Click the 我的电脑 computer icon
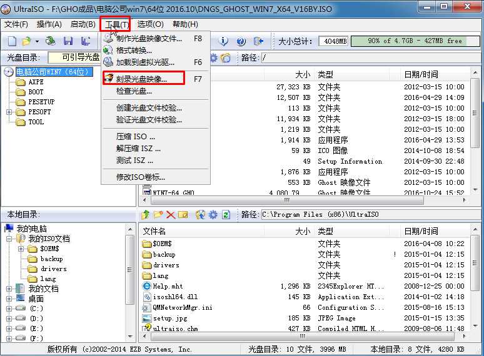The height and width of the screenshot is (356, 484). tap(9, 229)
